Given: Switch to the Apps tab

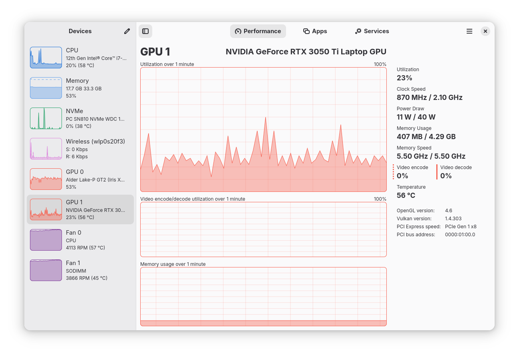Looking at the screenshot, I should [315, 31].
